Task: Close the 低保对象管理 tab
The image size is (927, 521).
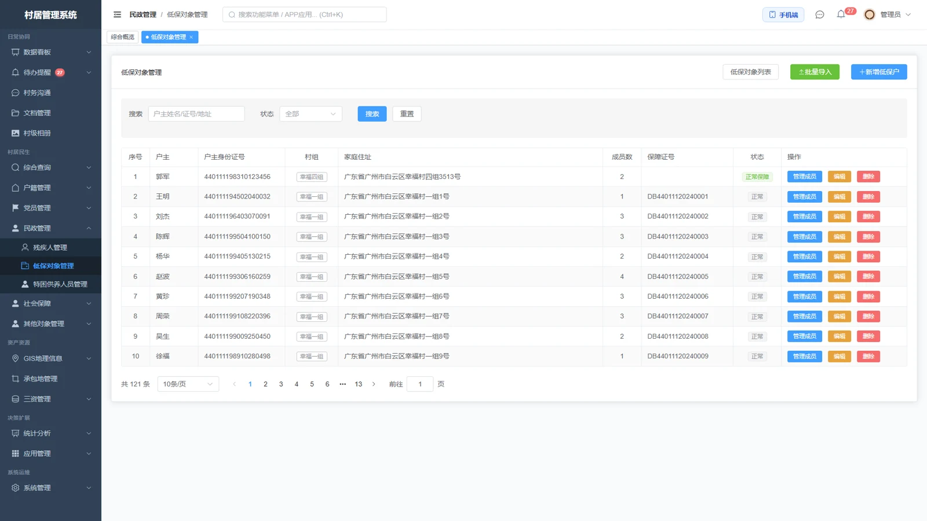Action: click(191, 37)
